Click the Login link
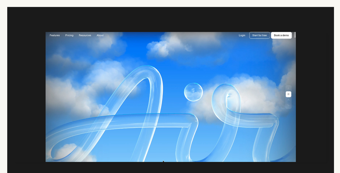 242,35
